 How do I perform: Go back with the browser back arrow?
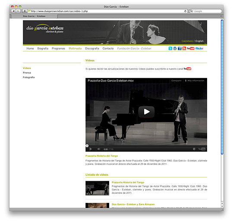(x=13, y=11)
